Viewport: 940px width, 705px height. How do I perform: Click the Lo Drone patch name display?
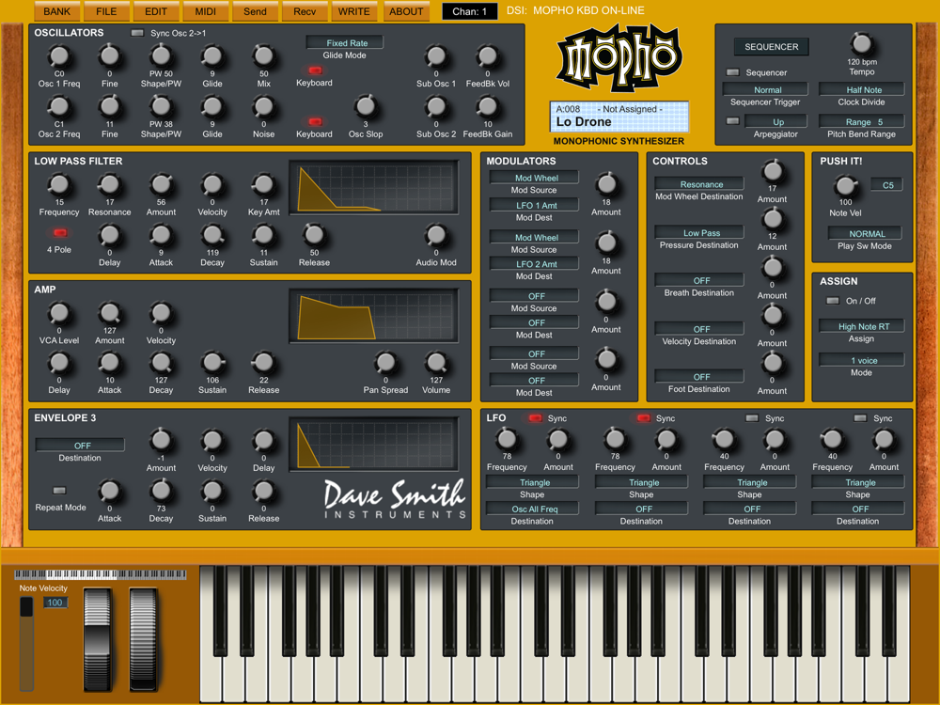[619, 117]
